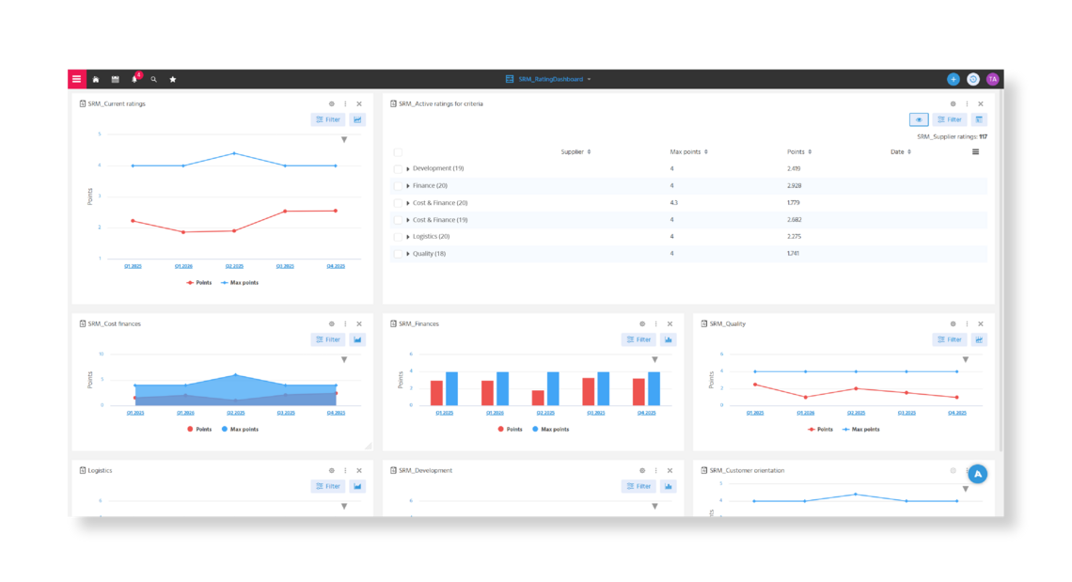Open the home icon in top bar
The image size is (1072, 582).
[x=96, y=79]
